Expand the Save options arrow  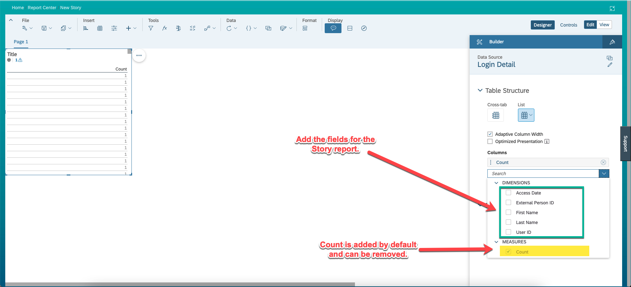(51, 28)
